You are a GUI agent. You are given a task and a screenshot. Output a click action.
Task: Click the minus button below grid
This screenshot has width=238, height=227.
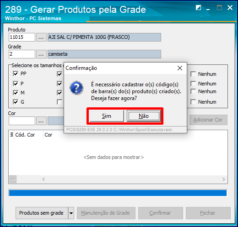13,179
